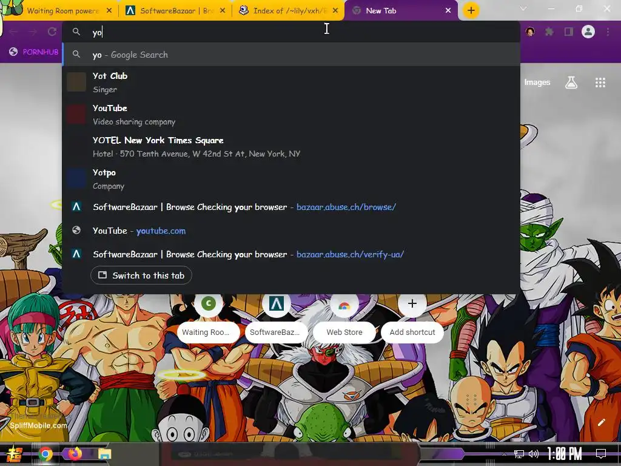The image size is (621, 466).
Task: Open volume control tray icon
Action: click(534, 454)
